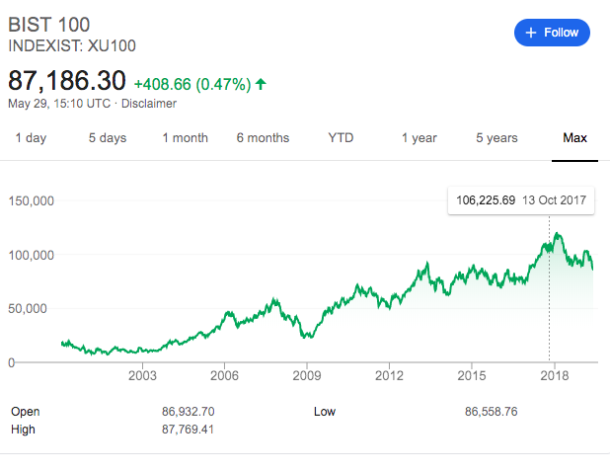Open the 6 months view

[x=263, y=137]
